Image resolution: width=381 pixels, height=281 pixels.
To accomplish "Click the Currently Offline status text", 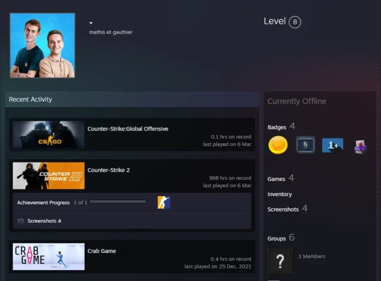I will click(297, 101).
